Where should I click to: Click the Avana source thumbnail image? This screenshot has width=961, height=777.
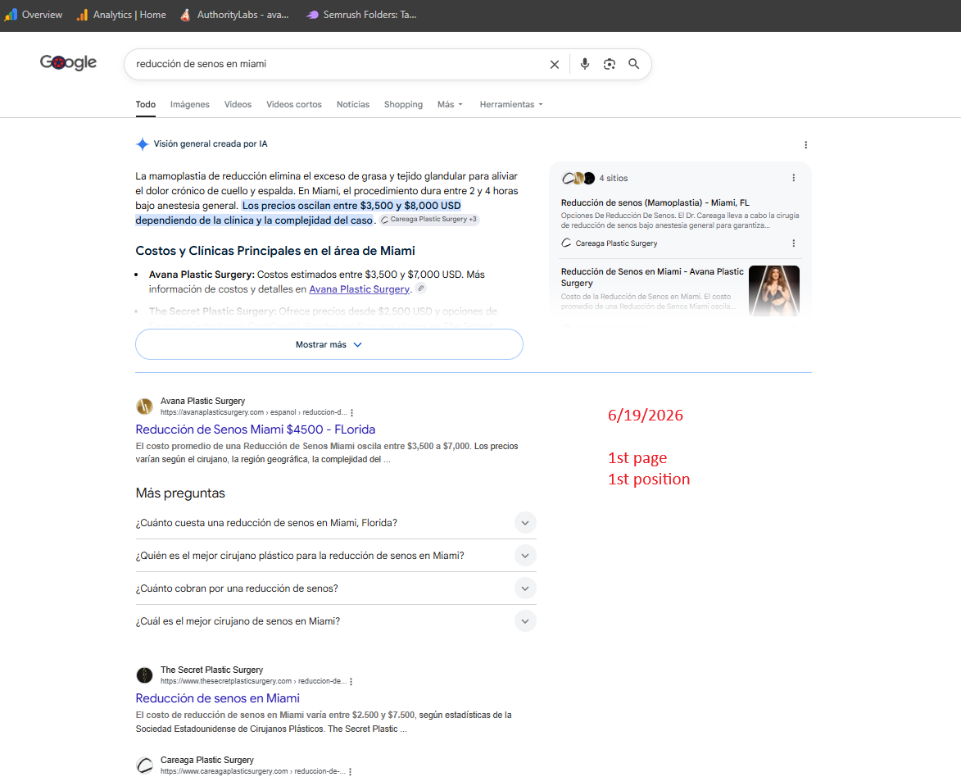[774, 291]
